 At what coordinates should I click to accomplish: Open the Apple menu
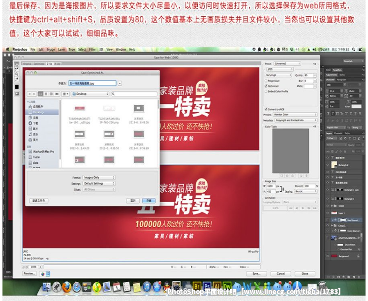[x=7, y=50]
